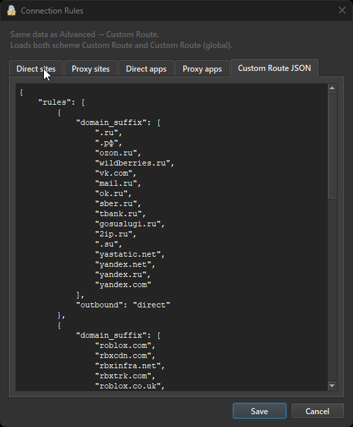Switch to the Direct sites tab
This screenshot has width=353, height=427.
tap(36, 69)
